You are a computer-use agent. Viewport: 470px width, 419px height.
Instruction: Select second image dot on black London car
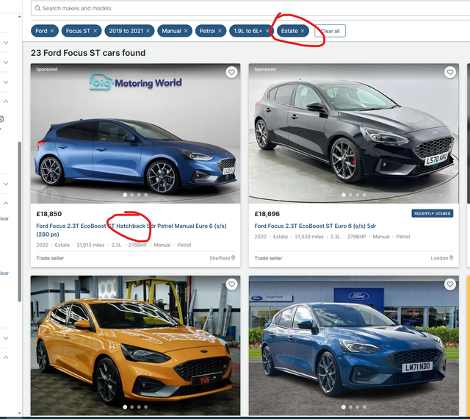click(x=350, y=195)
